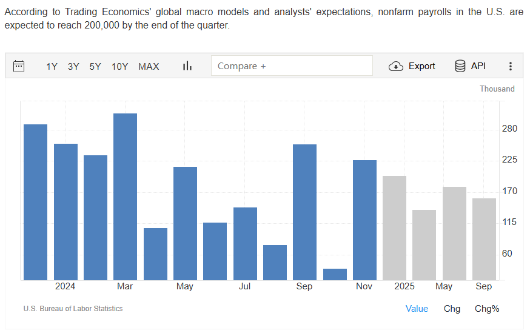The width and height of the screenshot is (530, 333).
Task: Click the Export cloud download icon
Action: pyautogui.click(x=396, y=66)
